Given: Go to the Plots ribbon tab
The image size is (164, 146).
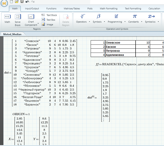Looking at the screenshot, I should [x=90, y=9].
